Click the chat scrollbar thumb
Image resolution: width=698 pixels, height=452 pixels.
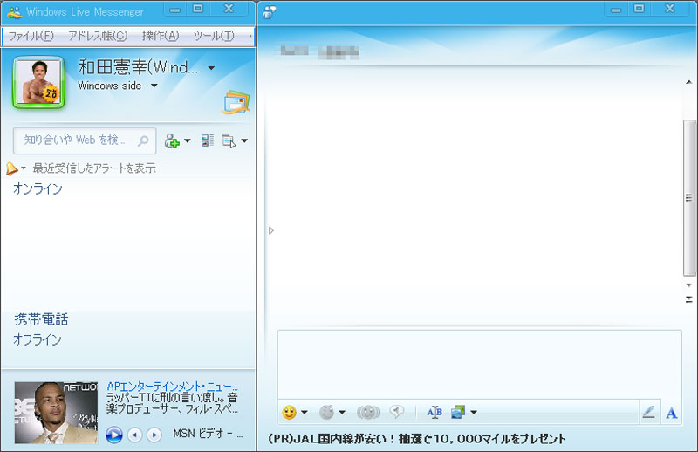(x=689, y=198)
